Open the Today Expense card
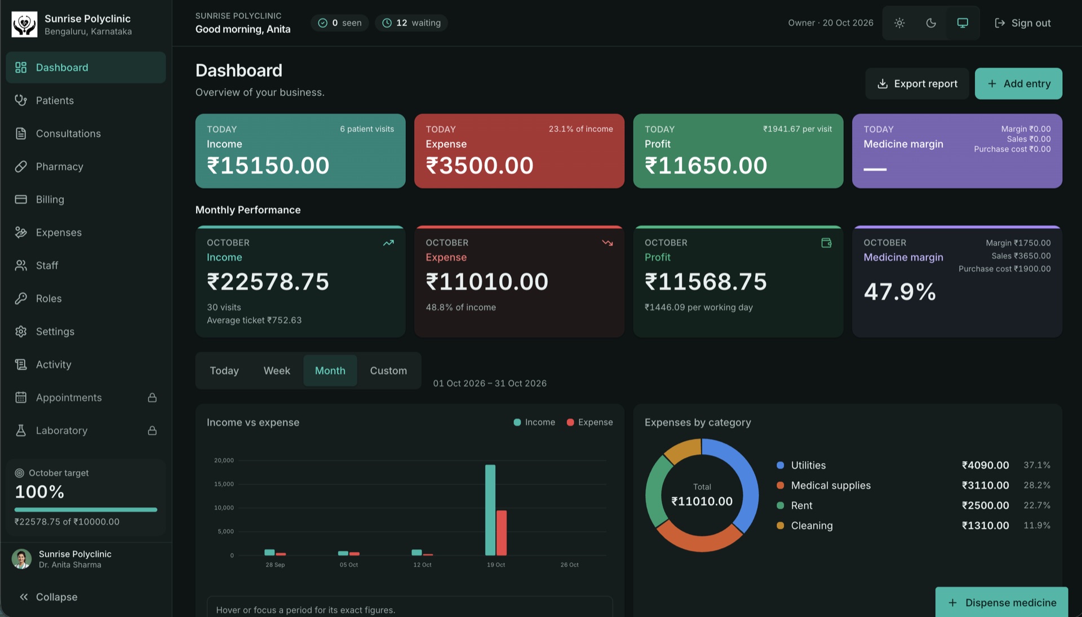Screen dimensions: 1082x617 [x=519, y=151]
